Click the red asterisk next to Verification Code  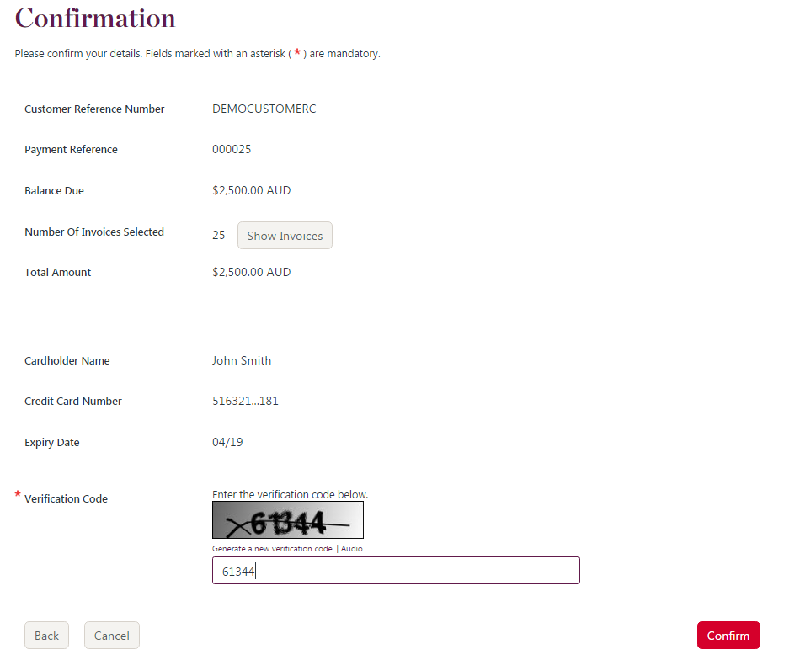point(17,495)
